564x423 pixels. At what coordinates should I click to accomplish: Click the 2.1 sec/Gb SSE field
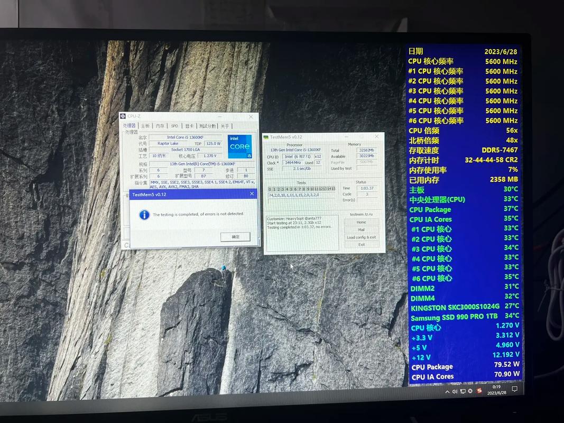(x=301, y=169)
